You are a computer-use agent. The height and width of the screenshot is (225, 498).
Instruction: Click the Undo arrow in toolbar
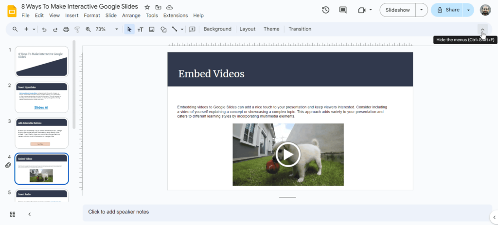[44, 29]
